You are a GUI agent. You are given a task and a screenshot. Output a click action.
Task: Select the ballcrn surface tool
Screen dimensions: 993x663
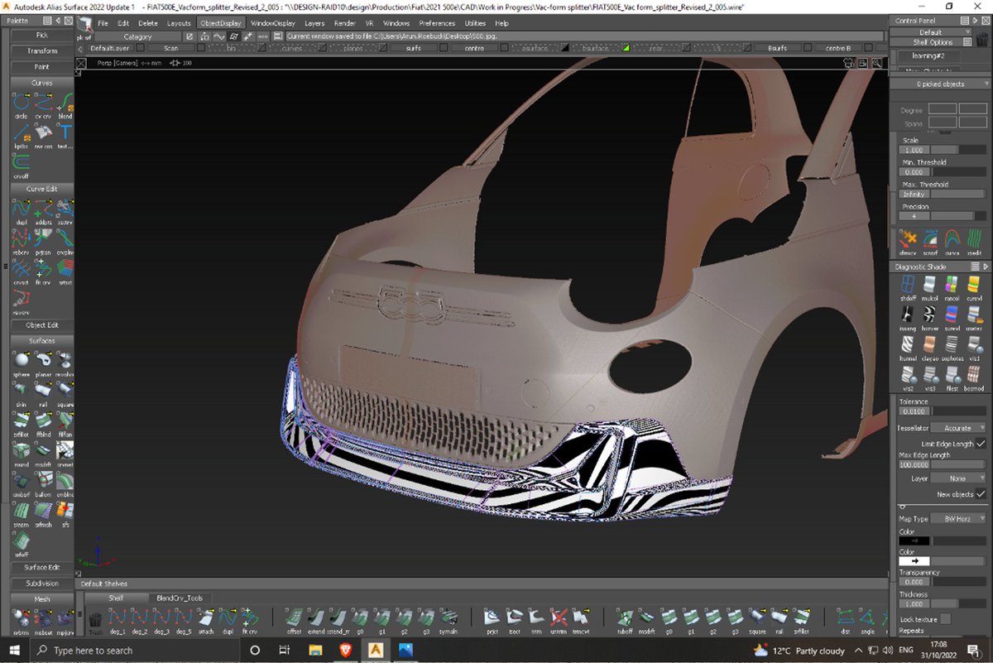pos(43,482)
